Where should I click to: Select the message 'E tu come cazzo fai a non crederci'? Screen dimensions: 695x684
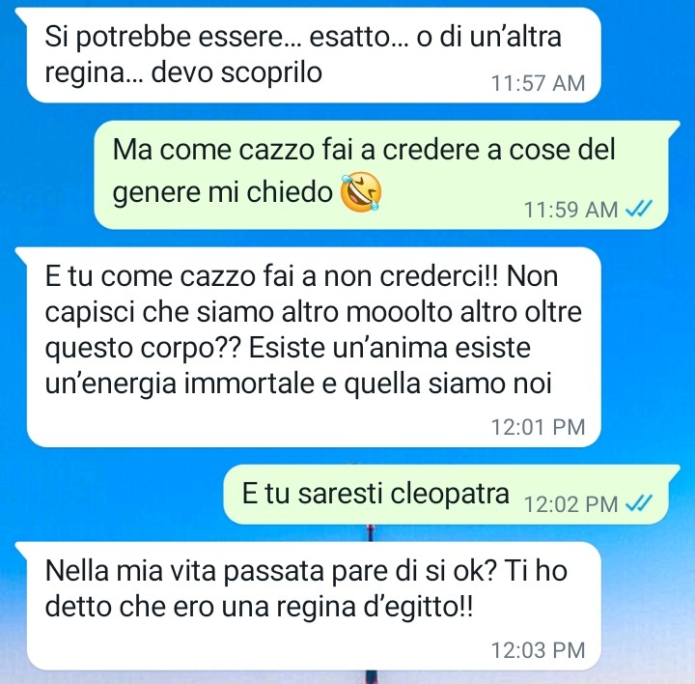tap(314, 347)
